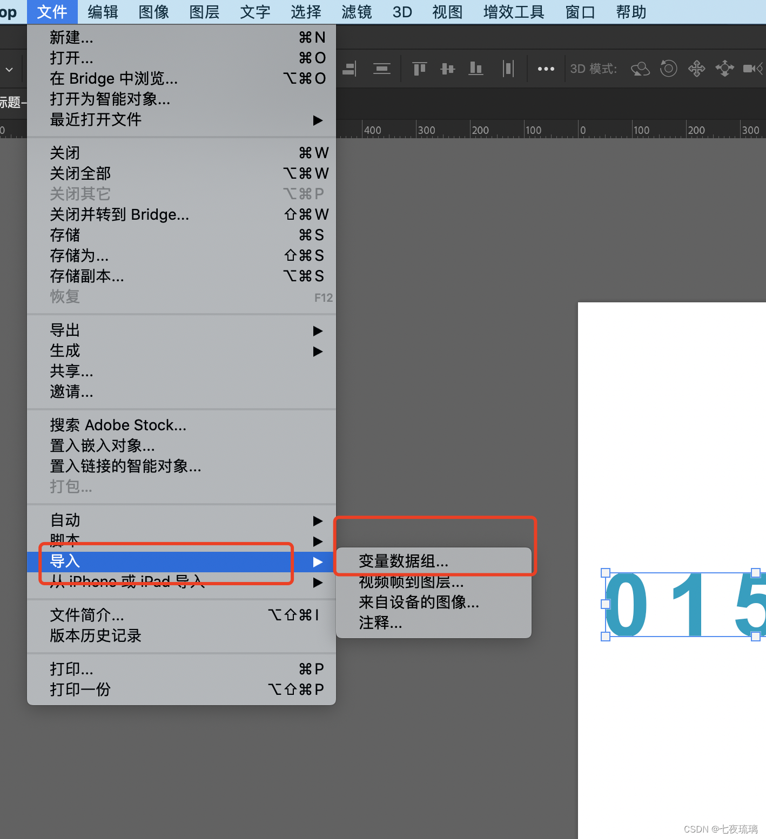Choose 关闭全部
The image size is (766, 839).
click(x=182, y=174)
